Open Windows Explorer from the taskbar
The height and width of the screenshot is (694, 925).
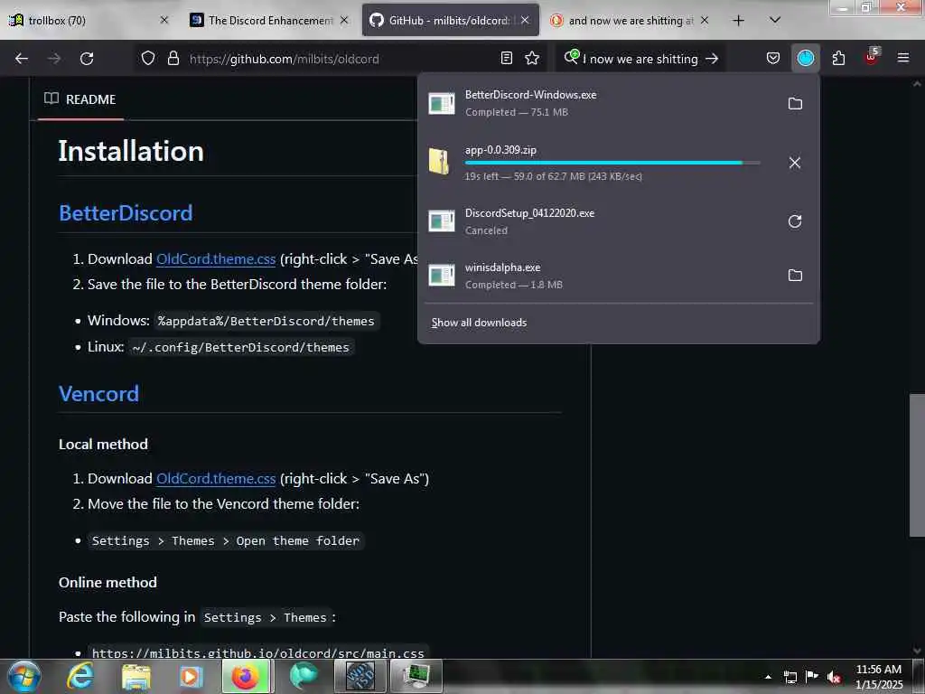135,676
